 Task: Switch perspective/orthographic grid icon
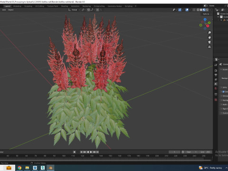pos(209,47)
